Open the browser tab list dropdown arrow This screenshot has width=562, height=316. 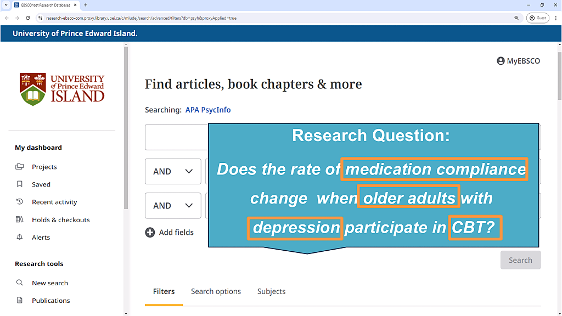pos(5,5)
